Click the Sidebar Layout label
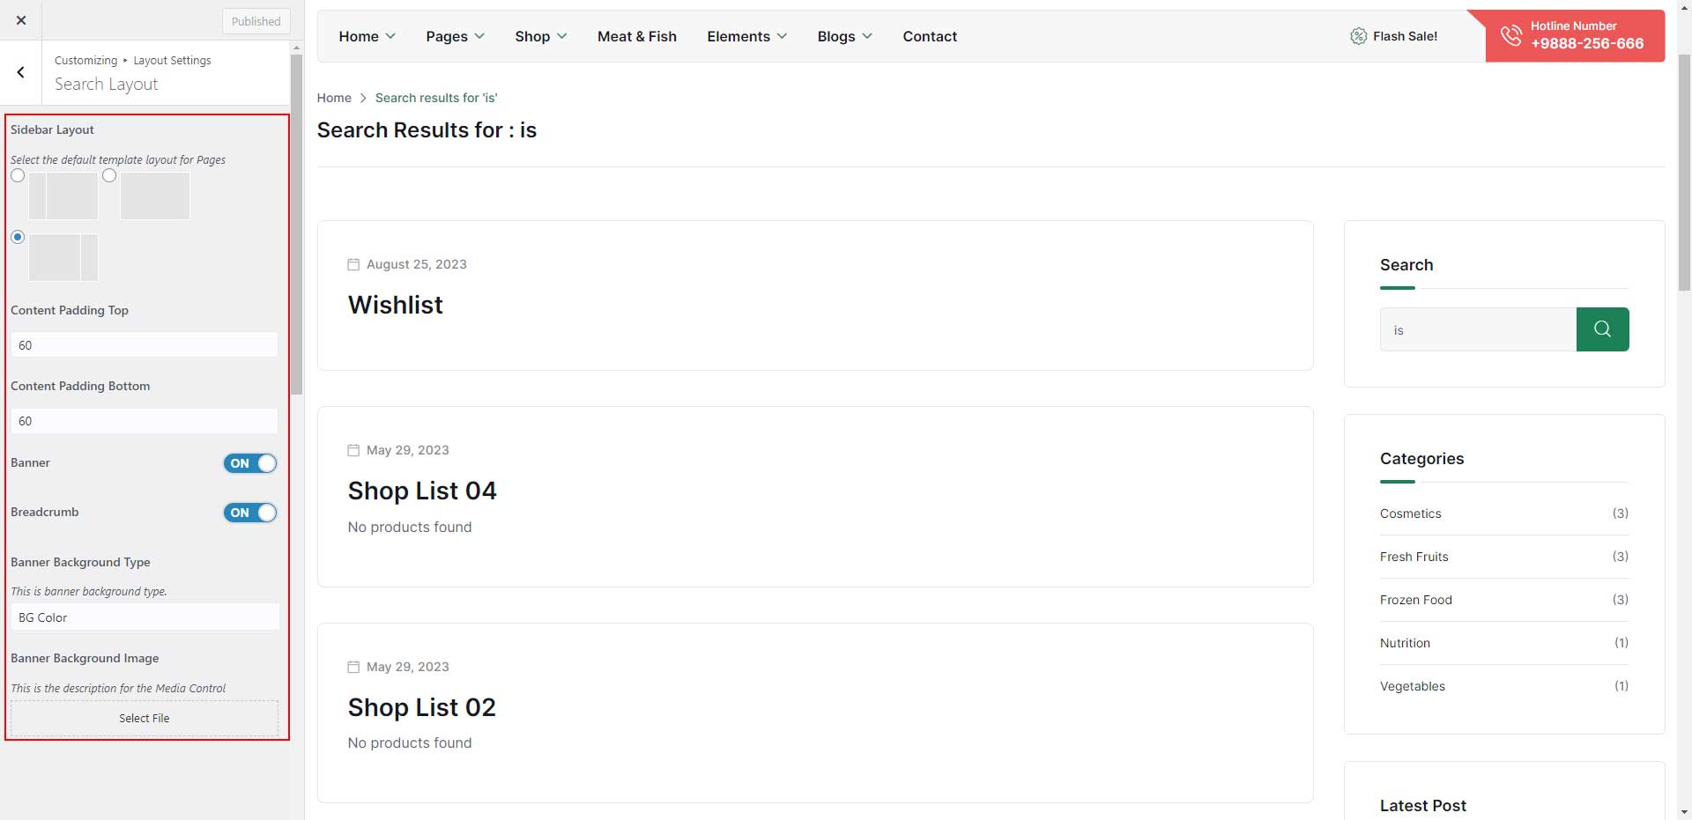Screen dimensions: 1692x820 [x=52, y=129]
